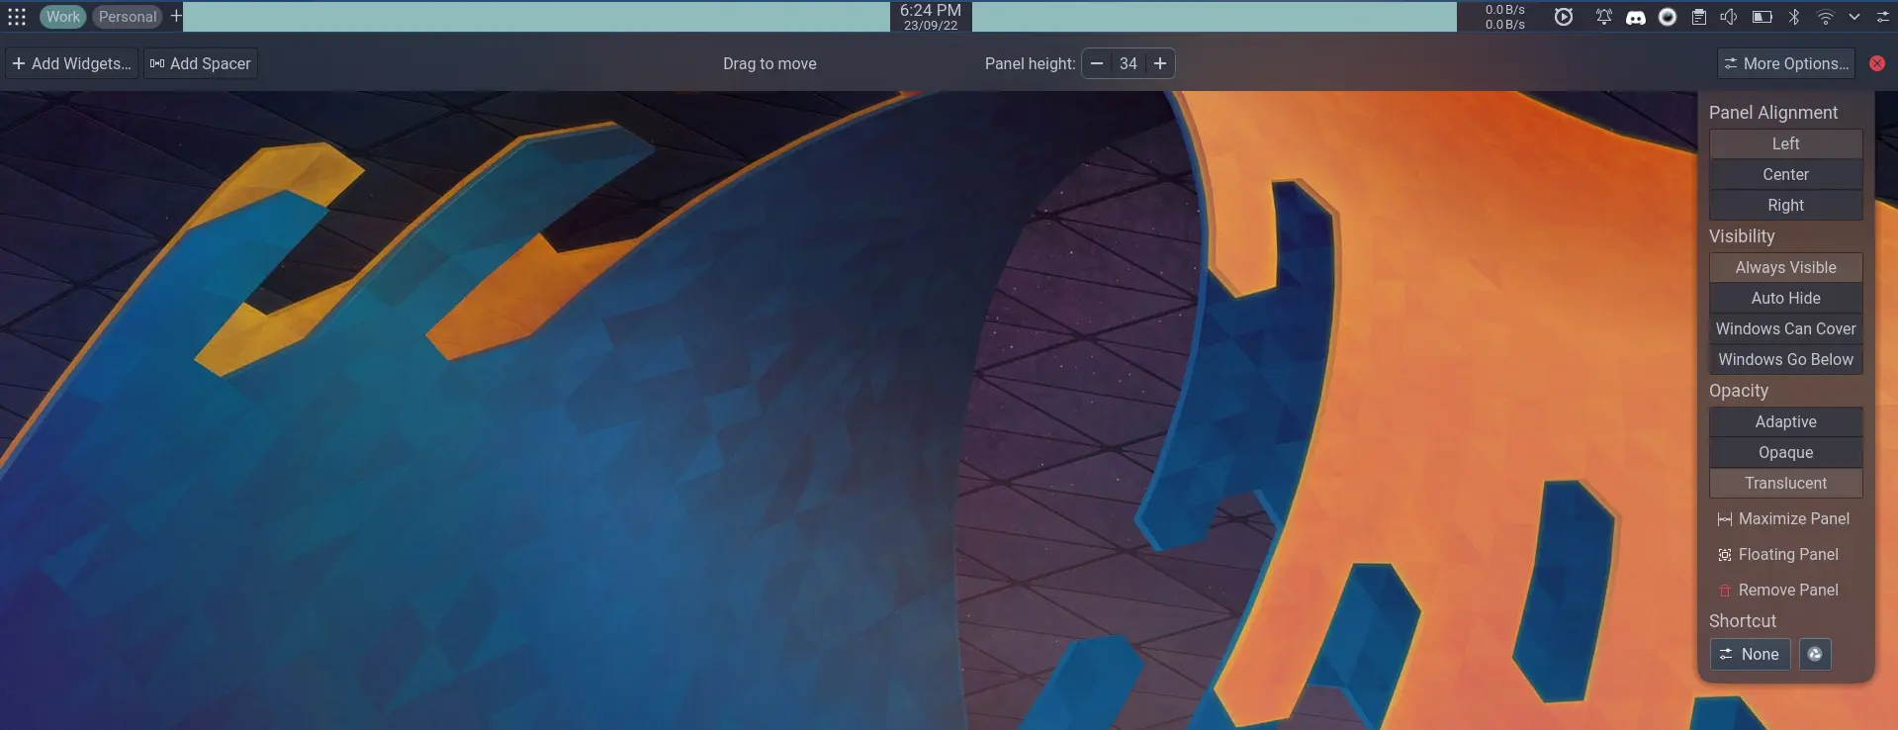1898x730 pixels.
Task: Click the panel configure sliders icon
Action: 1883,17
